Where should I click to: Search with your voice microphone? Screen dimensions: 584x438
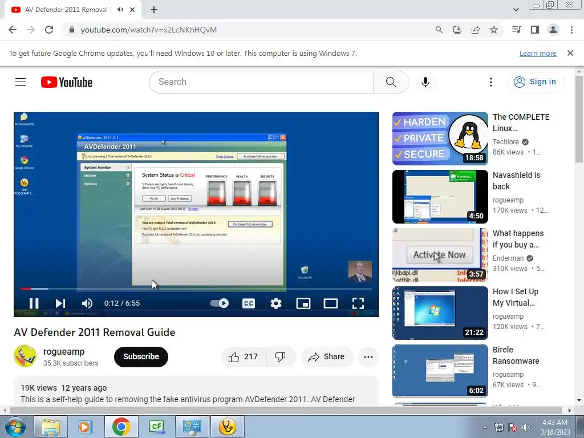[x=425, y=82]
